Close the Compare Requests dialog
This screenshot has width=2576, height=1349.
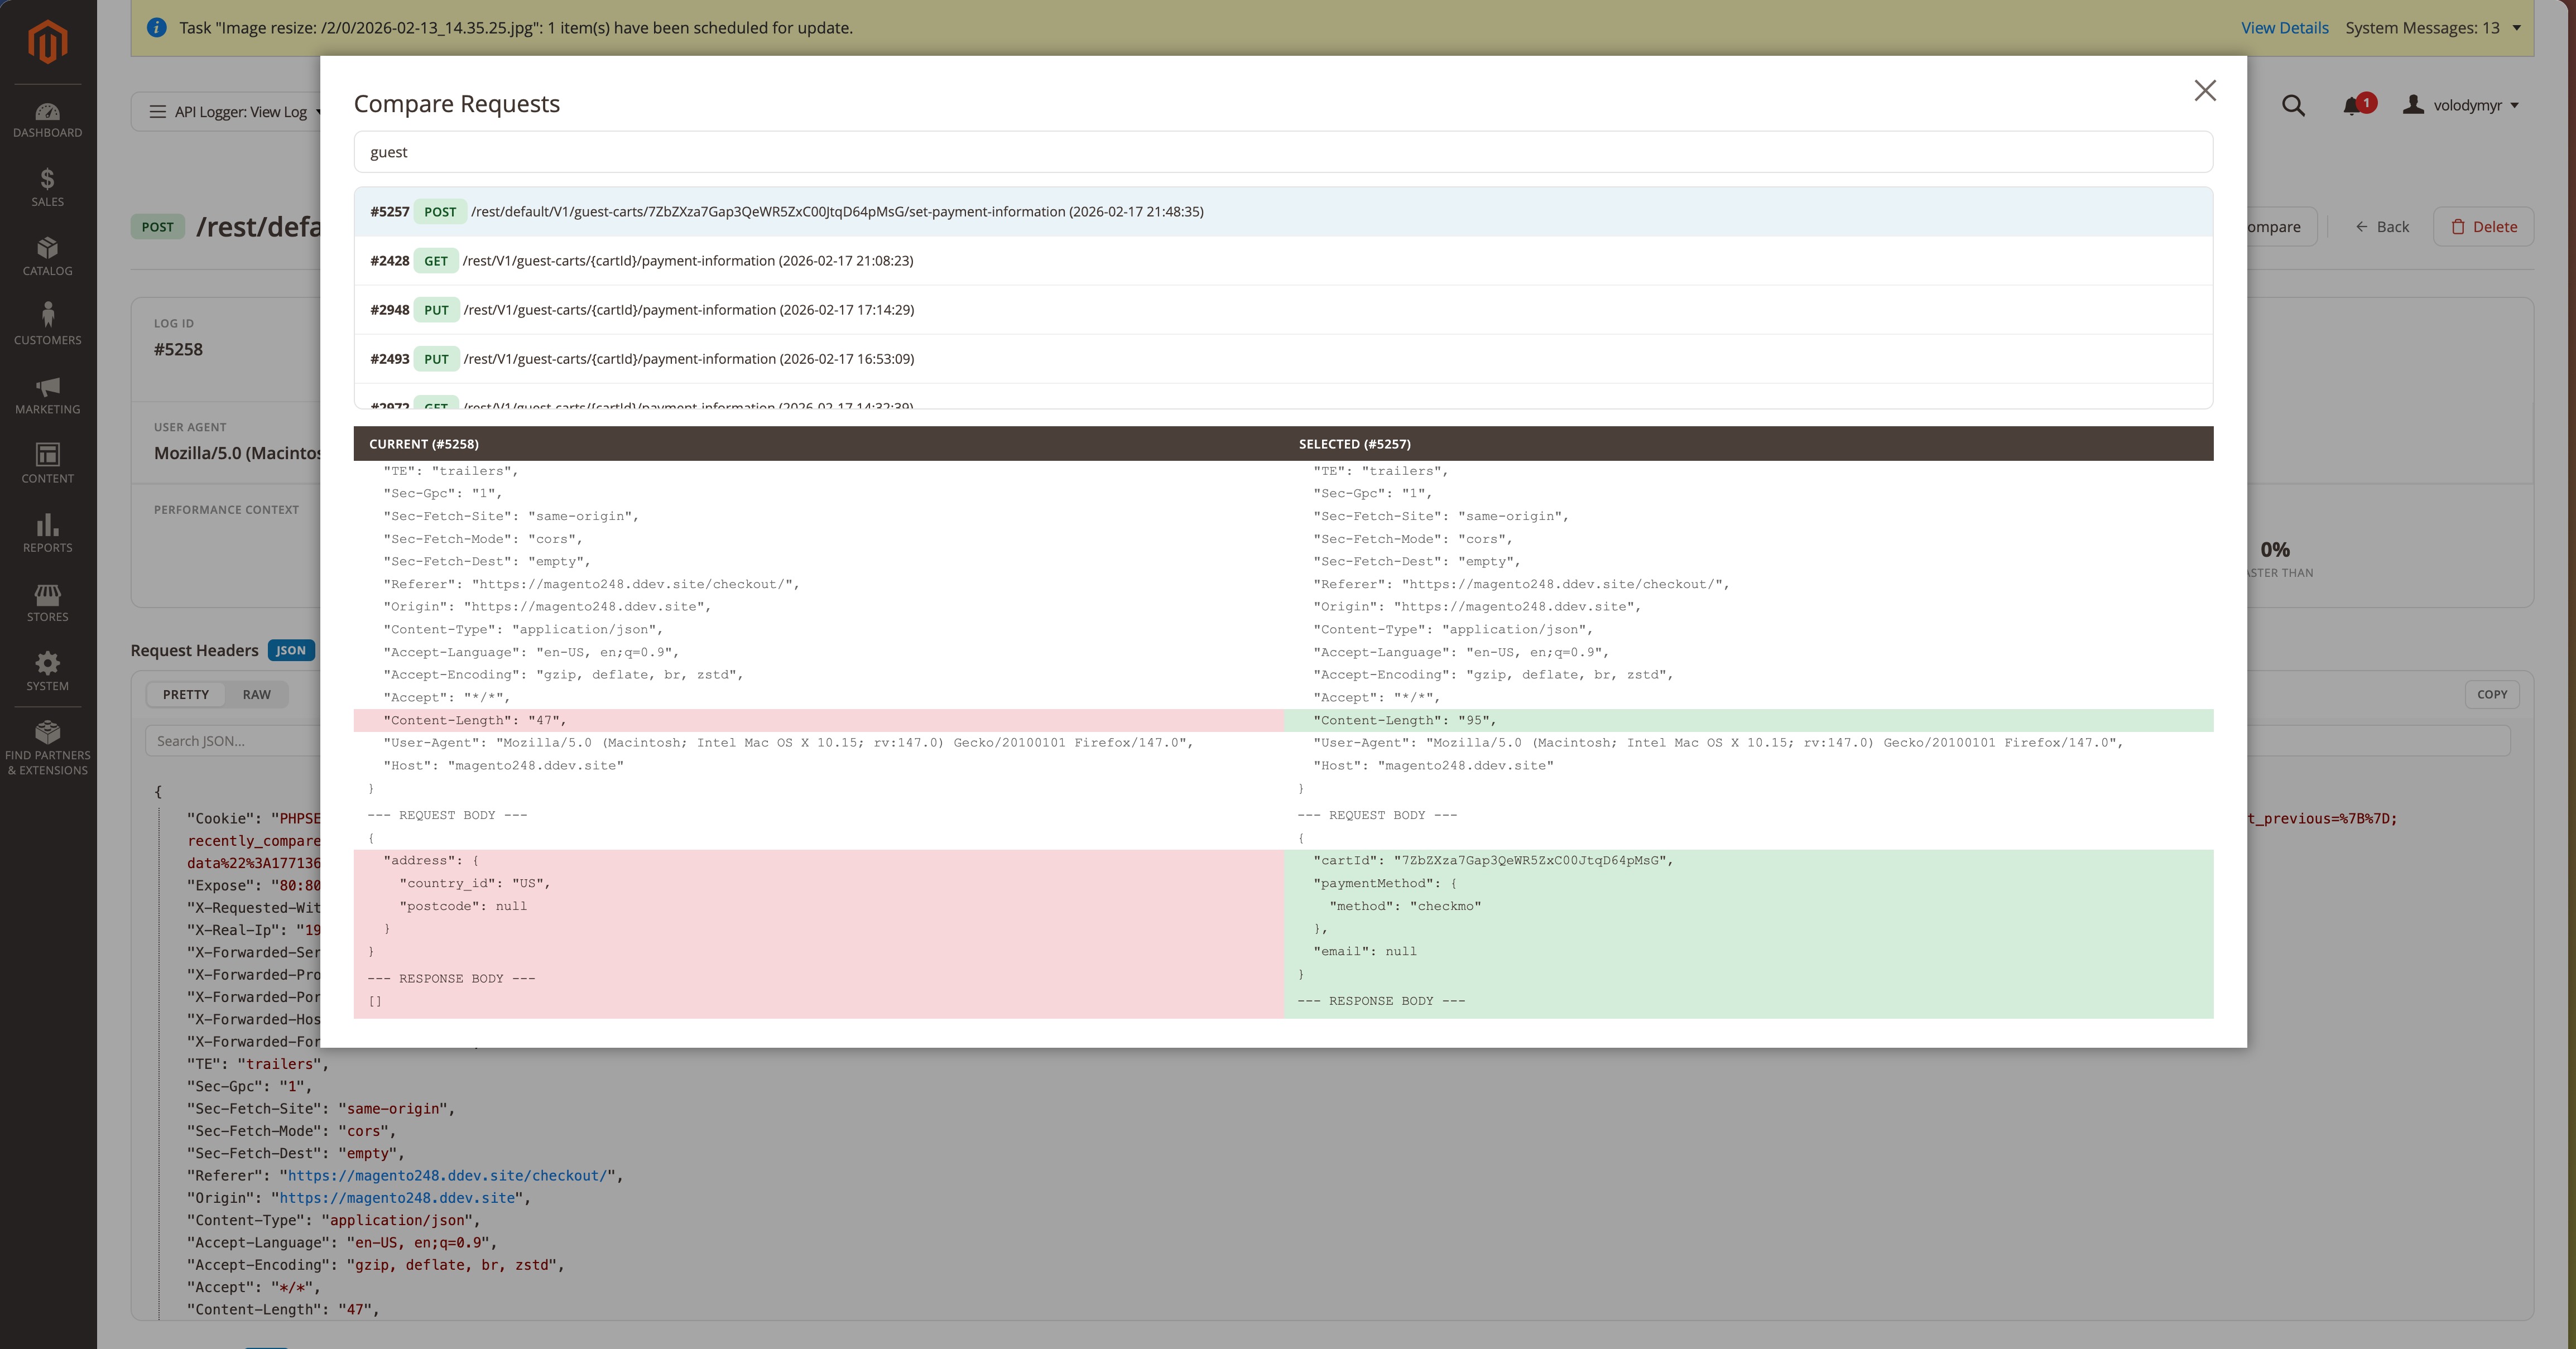pyautogui.click(x=2204, y=91)
